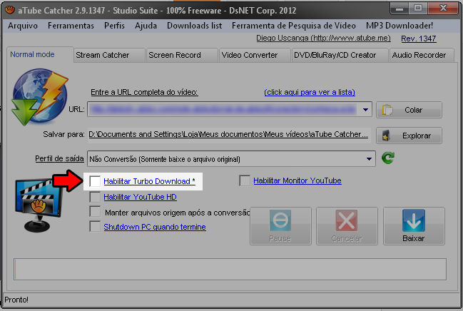Click the aTube Catcher title bar glove icon
This screenshot has height=311, width=463.
tap(10, 10)
